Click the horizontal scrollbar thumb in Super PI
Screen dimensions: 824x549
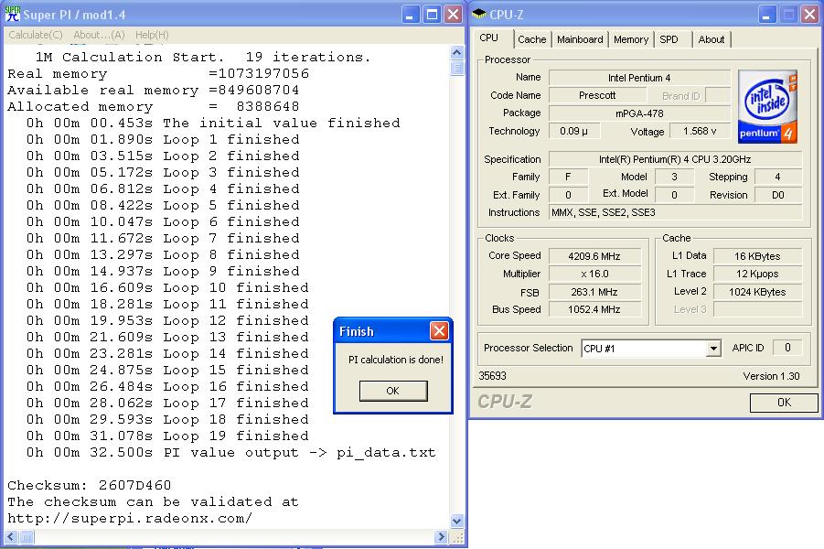click(27, 537)
